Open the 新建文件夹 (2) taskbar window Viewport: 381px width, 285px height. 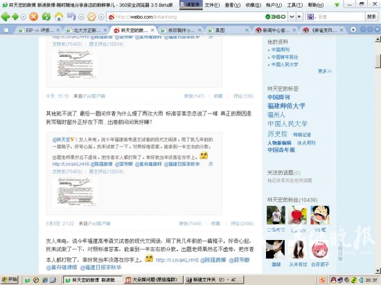pos(214,280)
